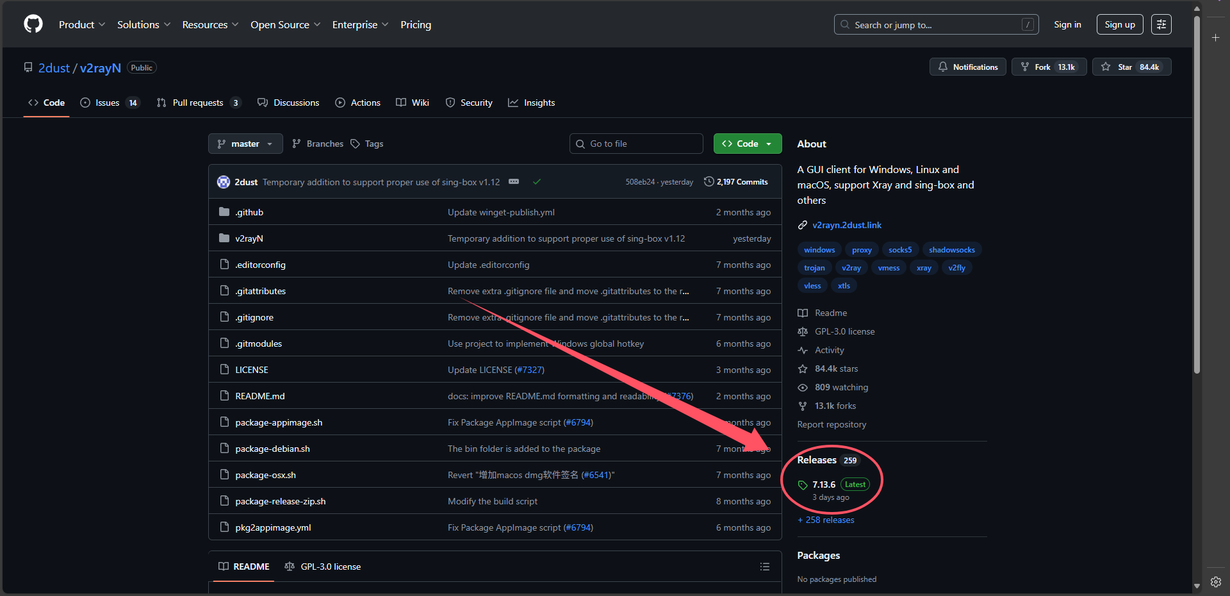Open the LICENSE file

pyautogui.click(x=252, y=370)
